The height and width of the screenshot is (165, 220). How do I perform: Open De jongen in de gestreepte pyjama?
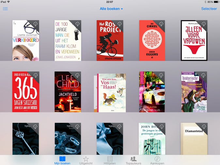pyautogui.click(x=152, y=139)
